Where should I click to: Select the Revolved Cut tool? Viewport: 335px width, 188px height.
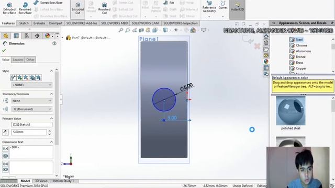tap(104, 8)
